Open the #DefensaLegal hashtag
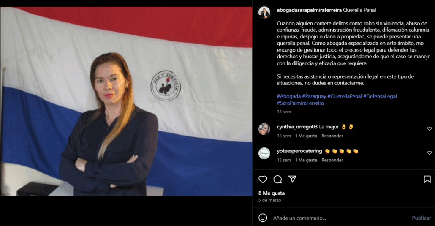Screen dimensions: 435x226 tap(380, 96)
